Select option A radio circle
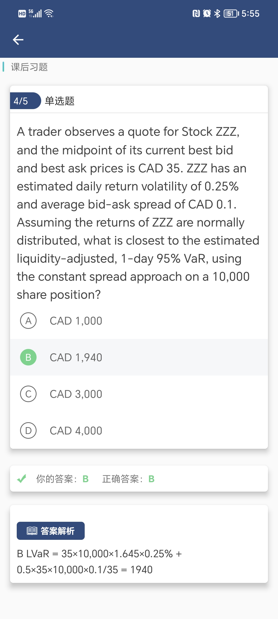 click(28, 321)
